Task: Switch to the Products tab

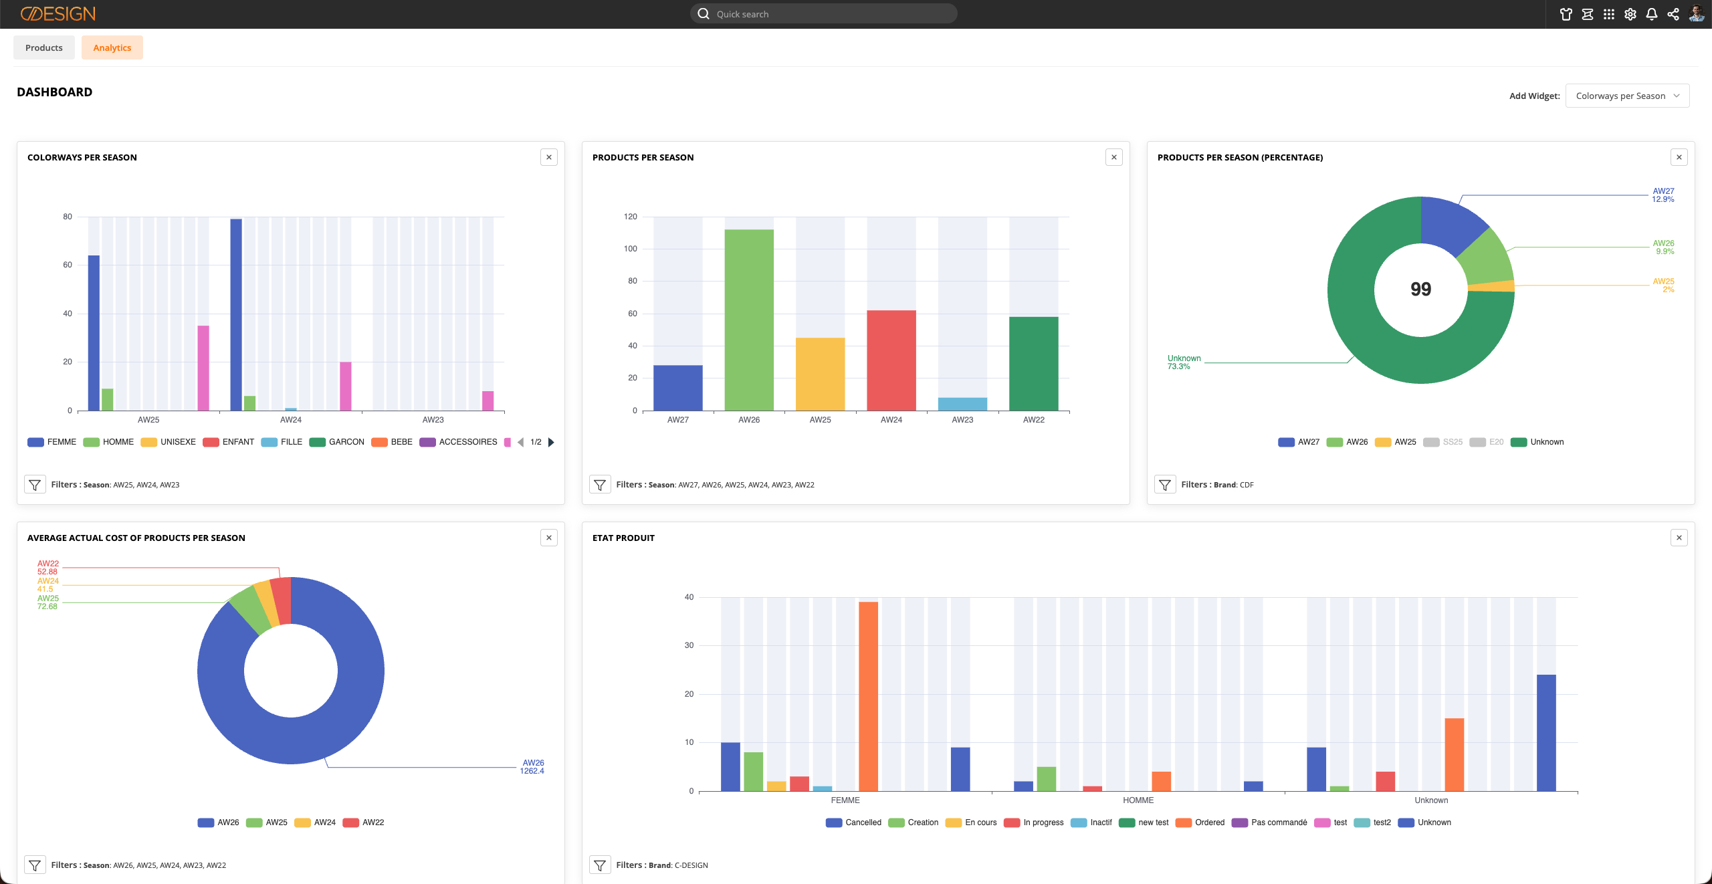Action: tap(44, 47)
